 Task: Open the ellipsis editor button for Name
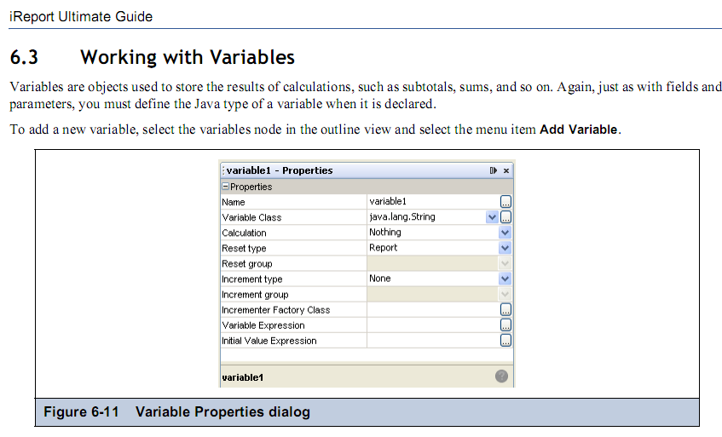505,202
